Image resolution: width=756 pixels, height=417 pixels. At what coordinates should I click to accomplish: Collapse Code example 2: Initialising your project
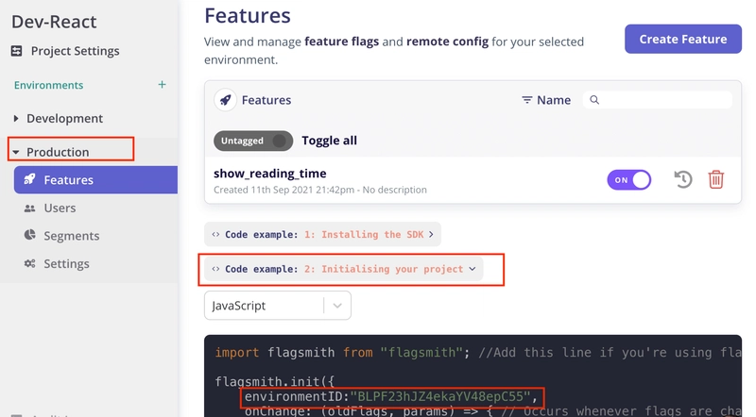pyautogui.click(x=344, y=269)
